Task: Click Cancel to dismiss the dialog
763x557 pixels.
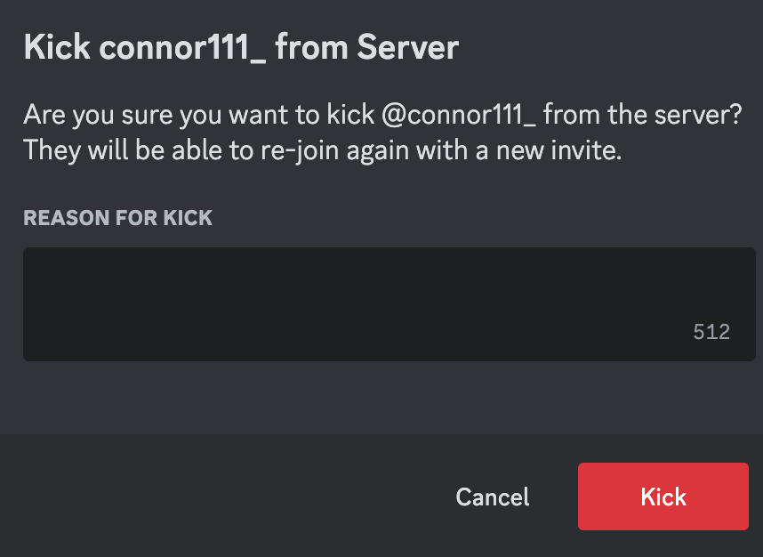Action: click(x=492, y=496)
